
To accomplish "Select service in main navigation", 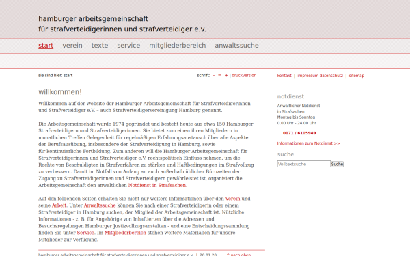I will [x=128, y=46].
